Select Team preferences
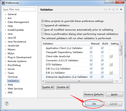Image resolution: width=126 pixels, height=111 pixels. 11,73
